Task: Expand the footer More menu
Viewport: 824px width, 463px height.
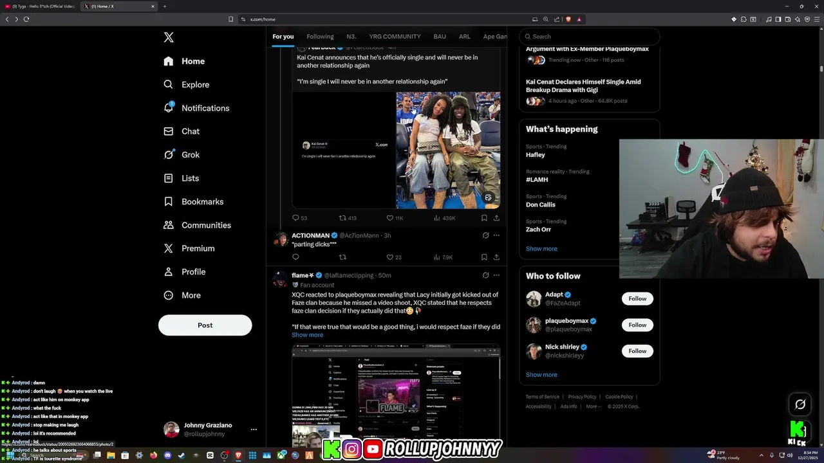Action: pos(594,406)
